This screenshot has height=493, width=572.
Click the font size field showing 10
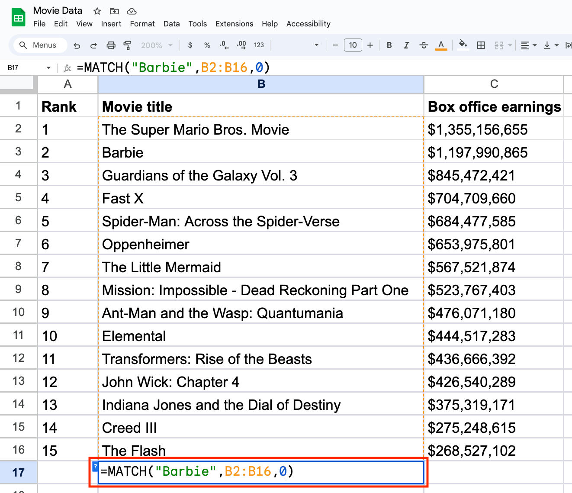tap(353, 45)
